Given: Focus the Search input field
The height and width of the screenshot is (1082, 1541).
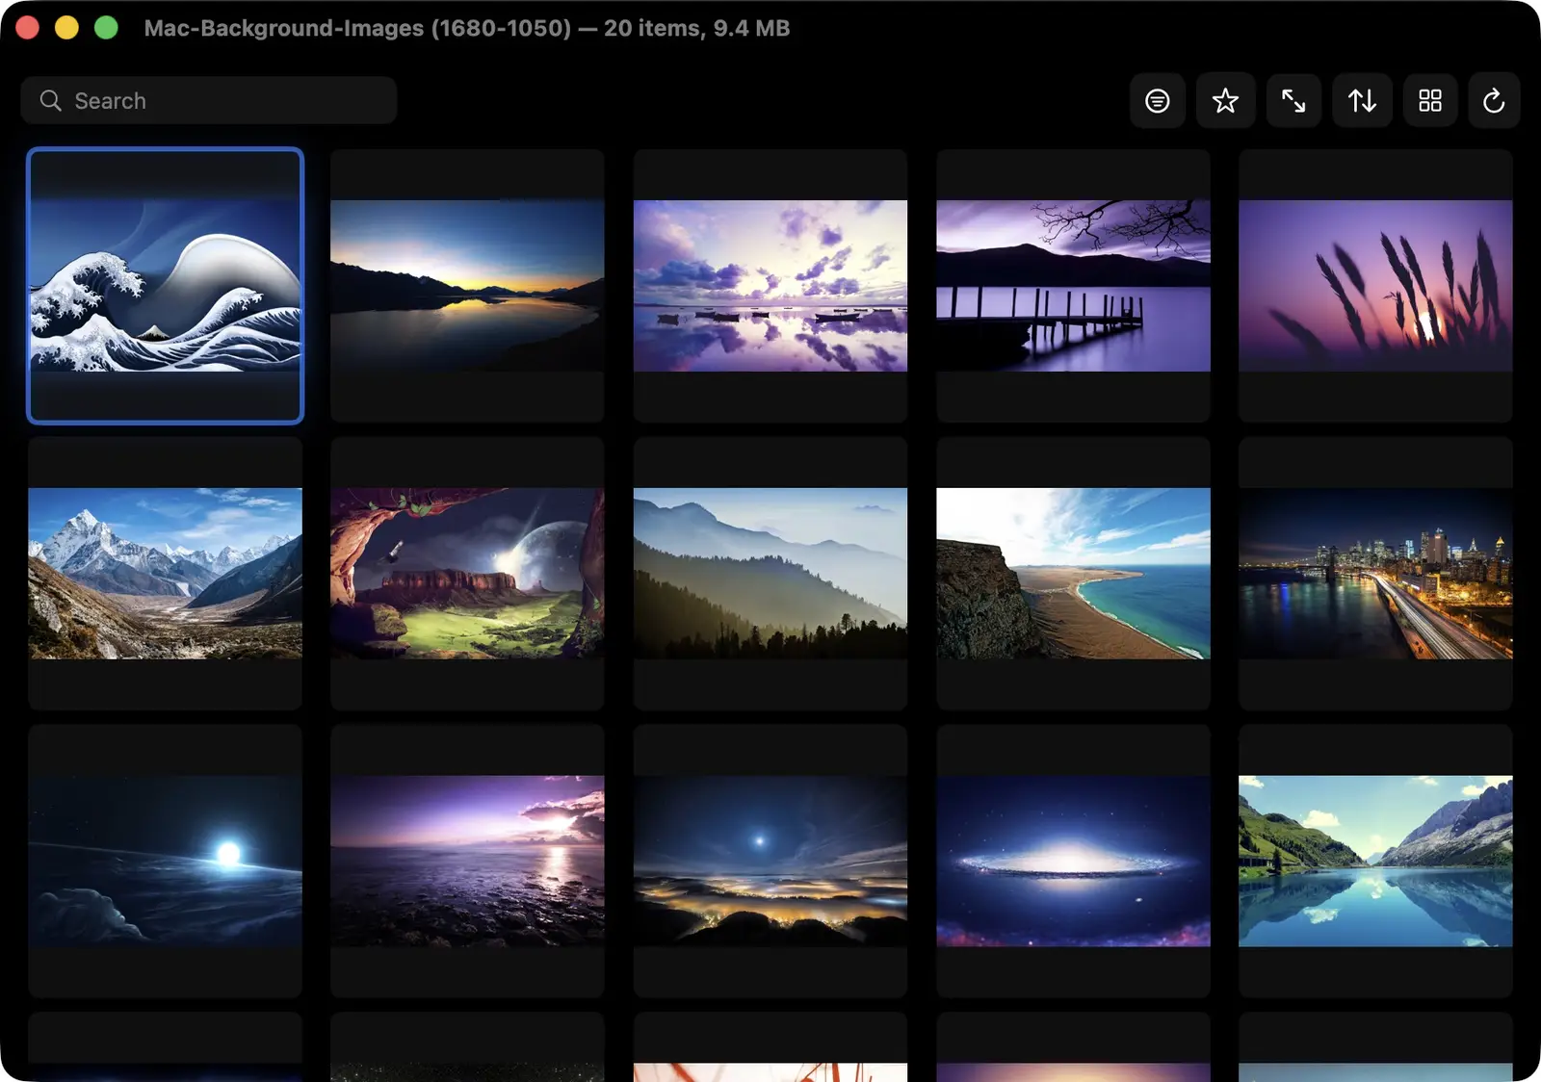Looking at the screenshot, I should [209, 100].
